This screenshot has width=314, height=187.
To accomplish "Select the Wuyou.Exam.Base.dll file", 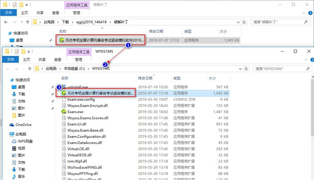I will (x=85, y=130).
